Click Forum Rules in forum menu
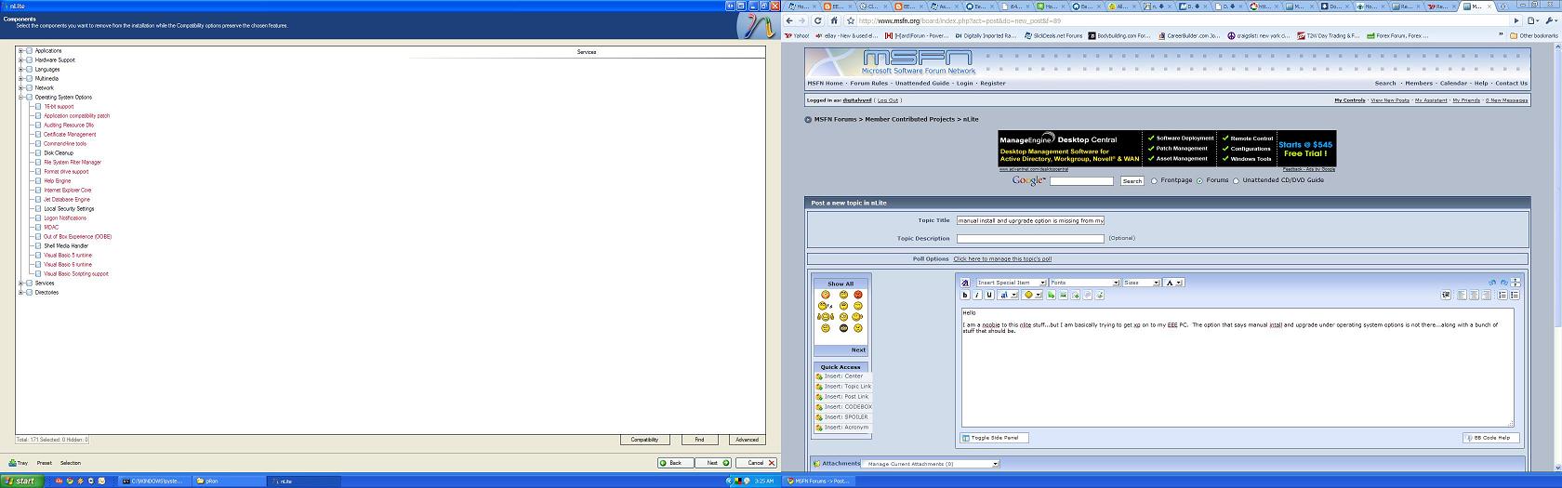 pyautogui.click(x=868, y=83)
